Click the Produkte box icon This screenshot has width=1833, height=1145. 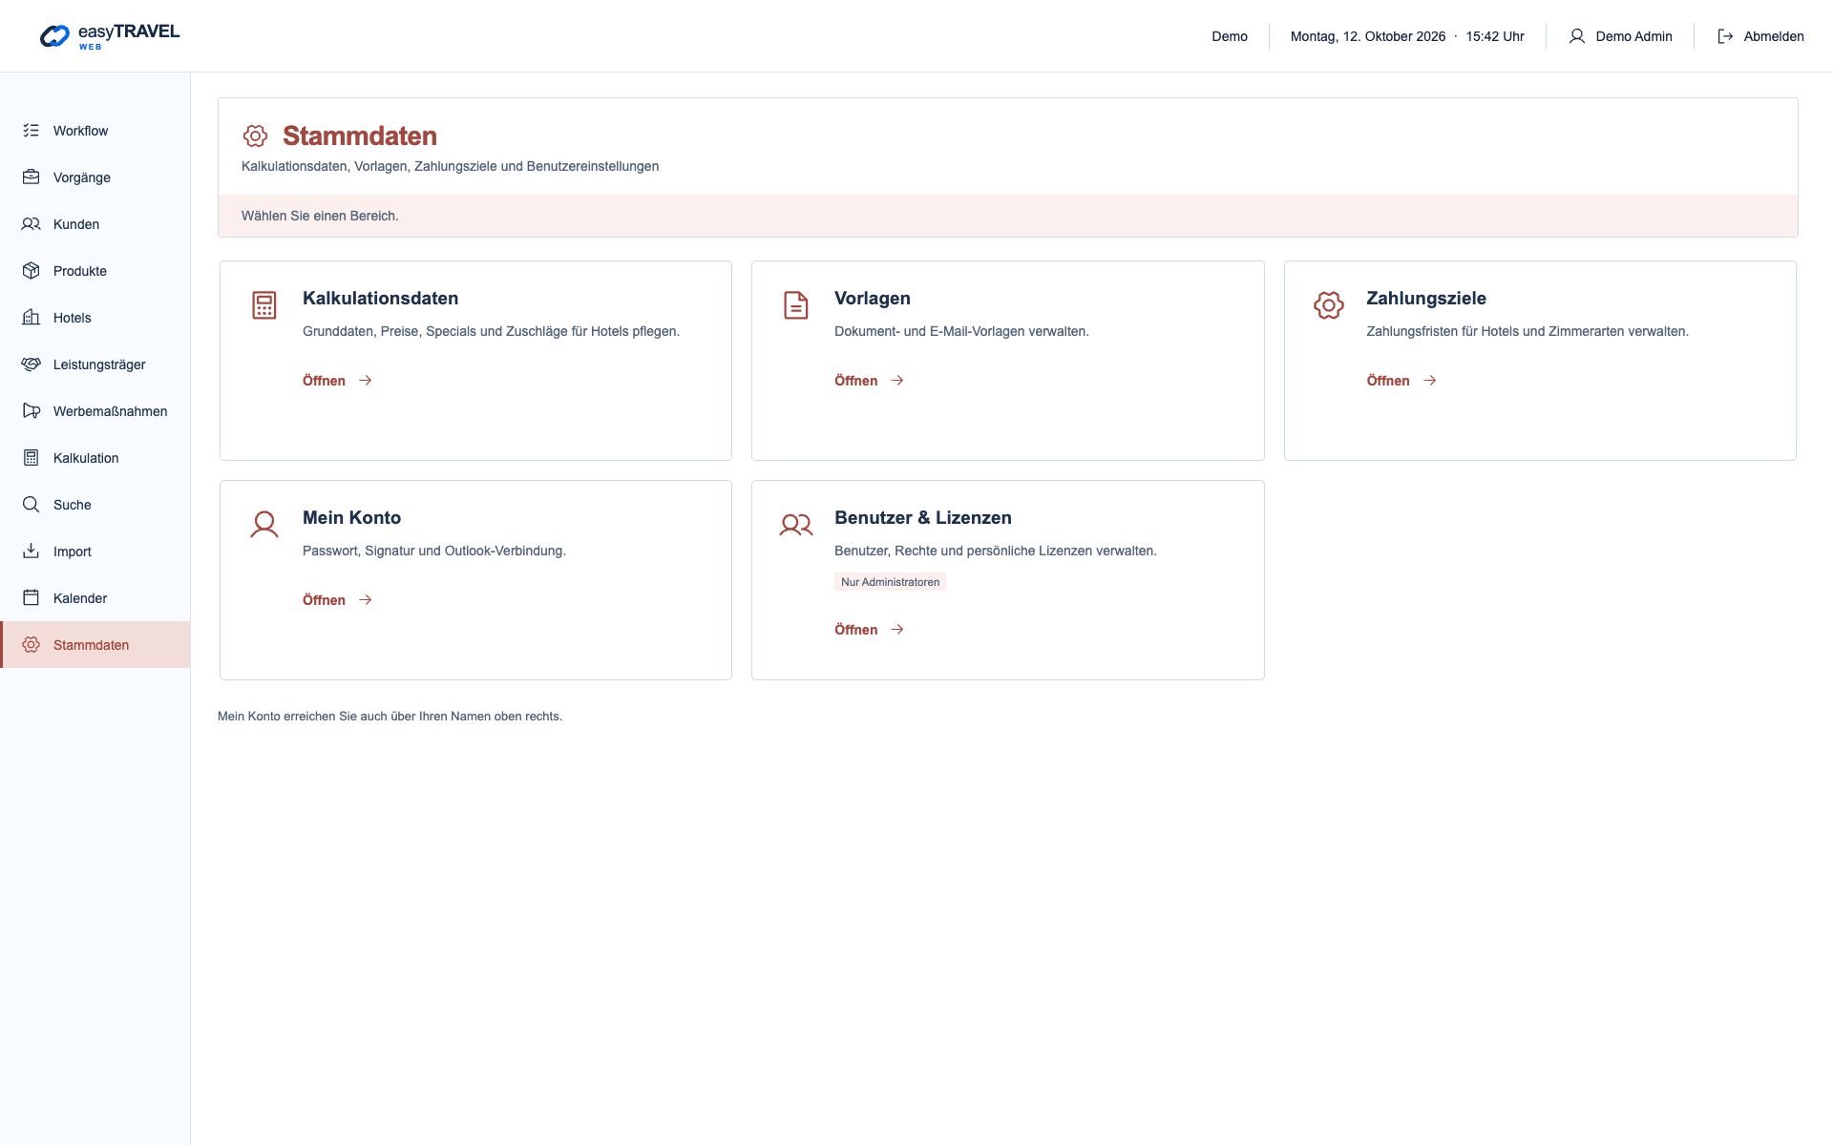[32, 271]
